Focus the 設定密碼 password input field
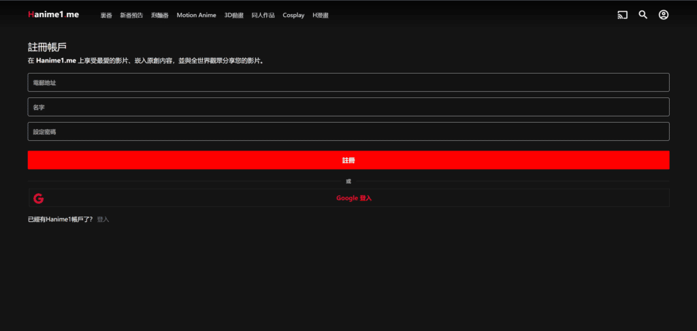This screenshot has width=697, height=331. [x=348, y=131]
